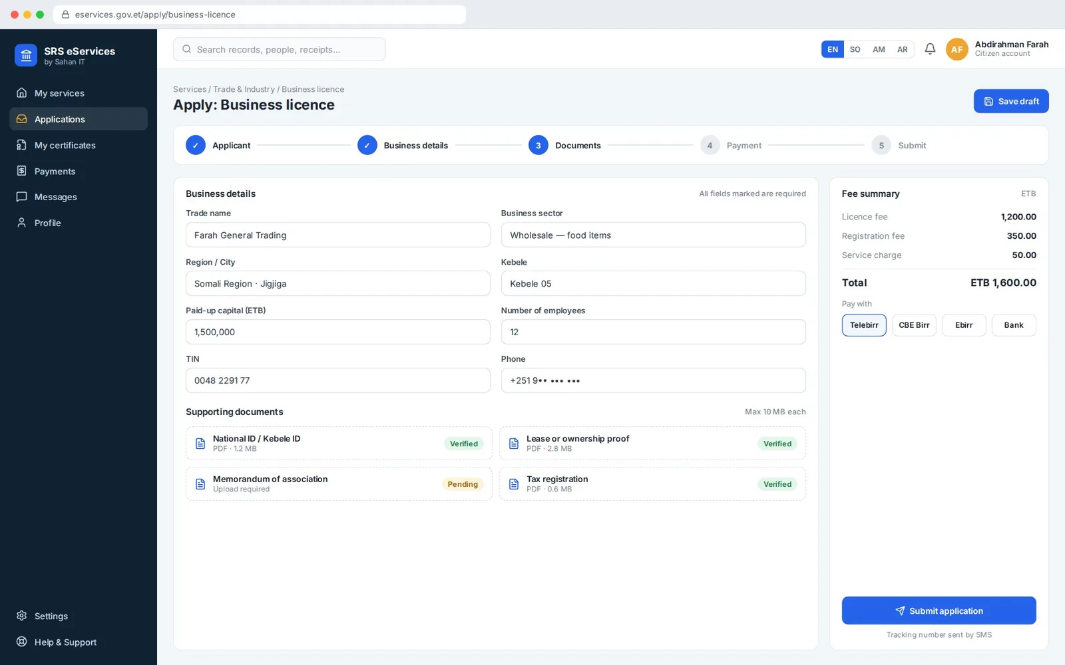Select Ebirr payment method
The width and height of the screenshot is (1065, 665).
(964, 325)
